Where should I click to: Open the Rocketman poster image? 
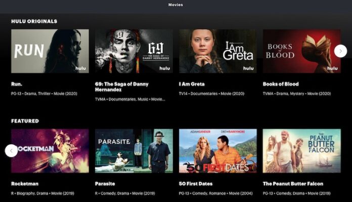tap(50, 151)
